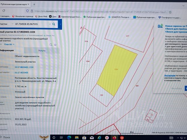
Task: Open the Дело-Web bookmark
Action: (41, 16)
